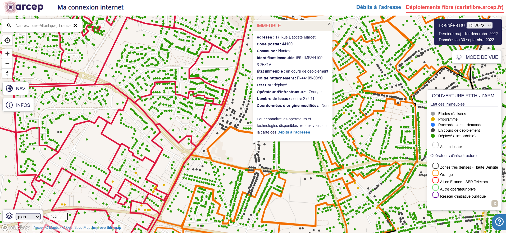Click the search magnifier icon
Screen dimensions: 506x233
[x=9, y=26]
